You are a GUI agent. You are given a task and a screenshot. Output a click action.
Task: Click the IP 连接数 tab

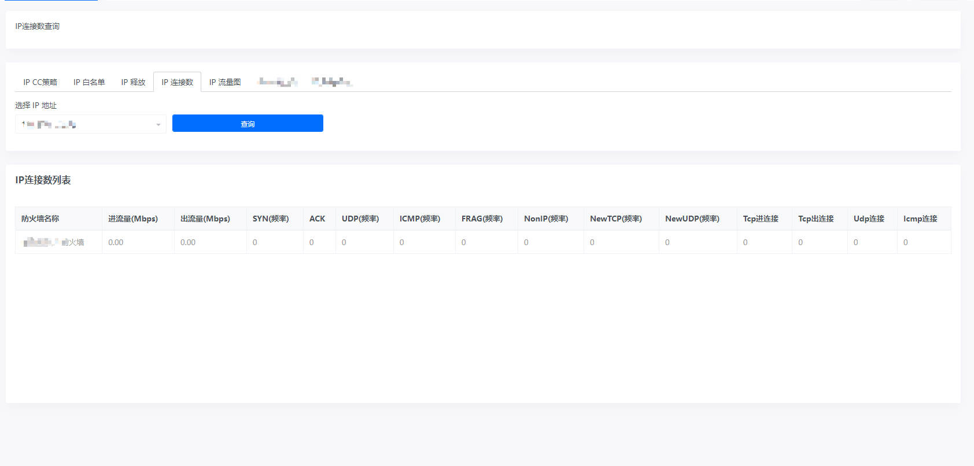177,82
